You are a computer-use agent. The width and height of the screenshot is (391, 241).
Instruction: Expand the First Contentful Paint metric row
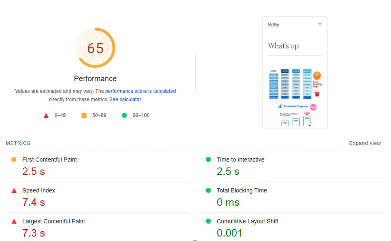tap(50, 160)
